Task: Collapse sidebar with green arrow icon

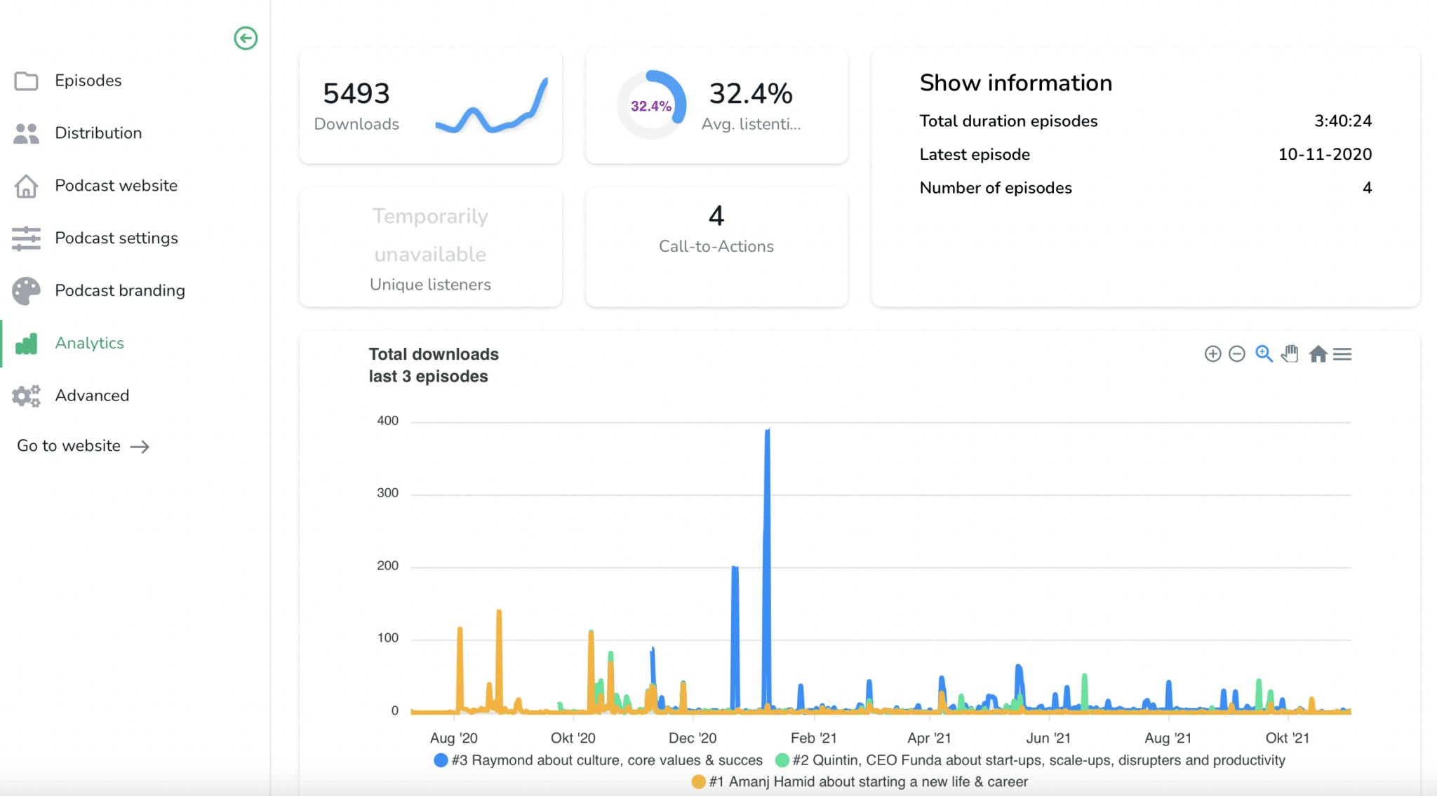Action: 246,38
